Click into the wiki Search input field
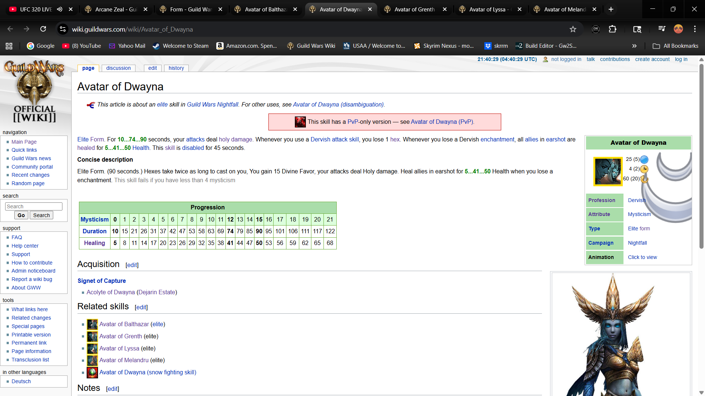Screen dimensions: 705x396 pos(34,206)
